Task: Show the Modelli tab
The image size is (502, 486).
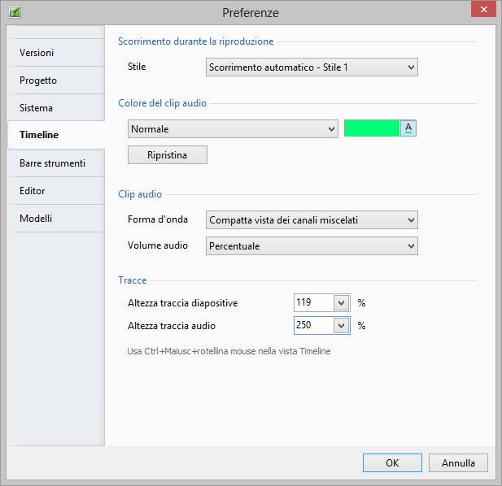Action: coord(36,219)
